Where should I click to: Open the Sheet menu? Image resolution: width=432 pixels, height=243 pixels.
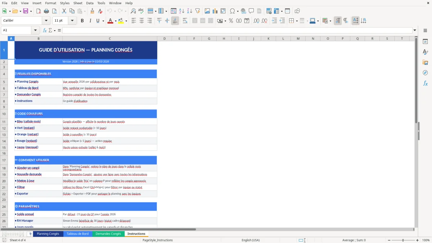[78, 3]
